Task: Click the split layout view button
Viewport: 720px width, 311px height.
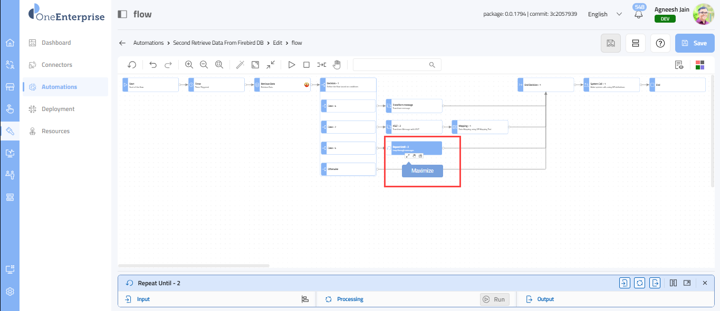Action: pos(635,43)
